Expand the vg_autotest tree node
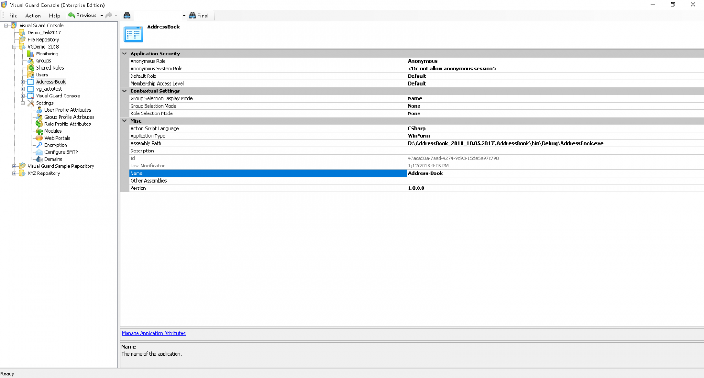704x378 pixels. [x=22, y=89]
